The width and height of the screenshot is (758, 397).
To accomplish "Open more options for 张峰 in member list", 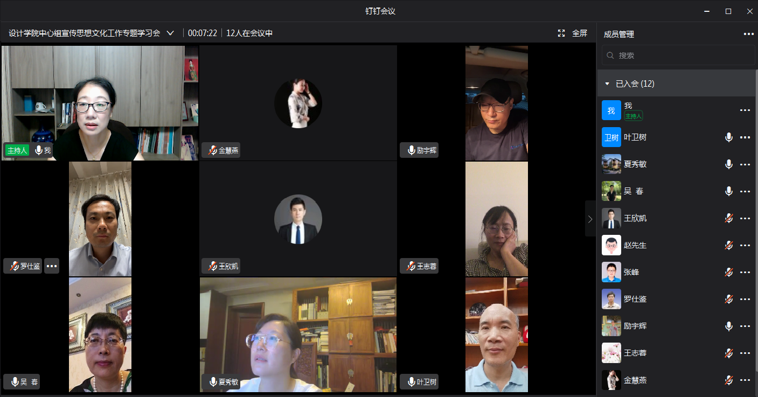I will pyautogui.click(x=745, y=273).
